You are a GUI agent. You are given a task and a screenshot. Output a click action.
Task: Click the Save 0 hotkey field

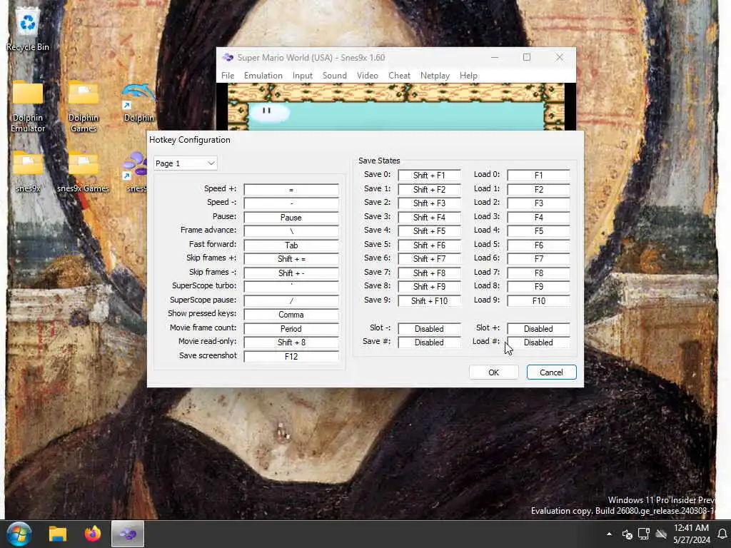pos(429,176)
